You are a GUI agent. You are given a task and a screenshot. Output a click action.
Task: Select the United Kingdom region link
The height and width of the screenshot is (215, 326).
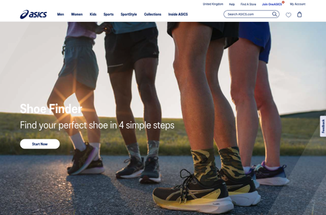pos(213,4)
